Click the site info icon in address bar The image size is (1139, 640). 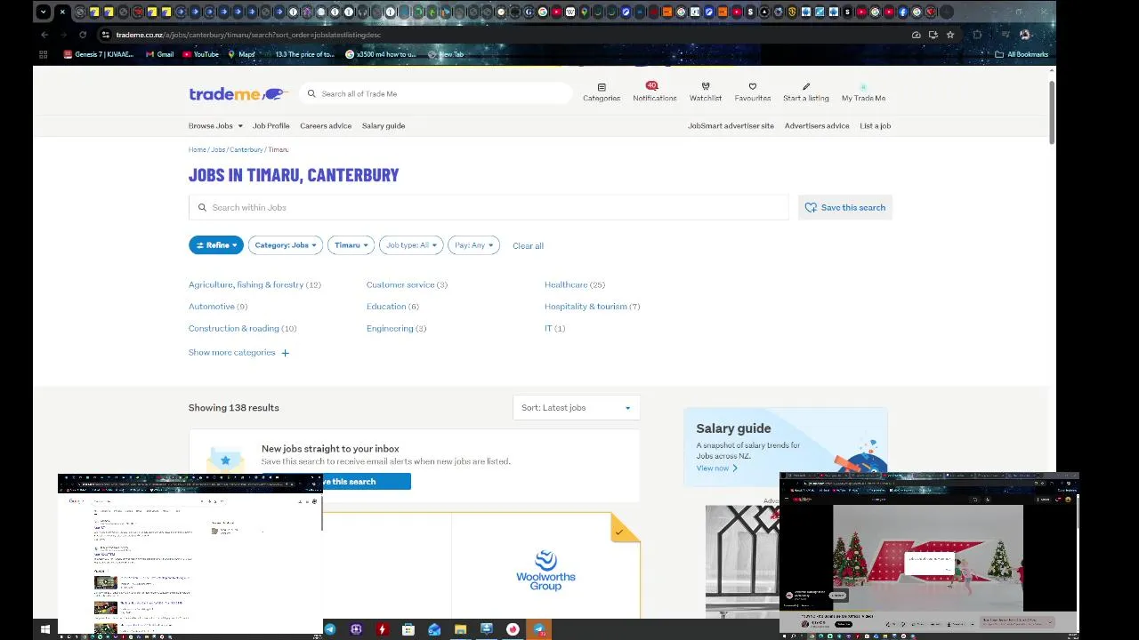[105, 35]
